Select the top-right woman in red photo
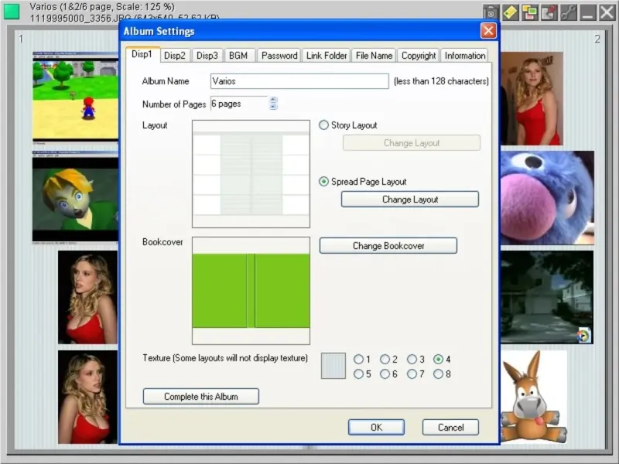This screenshot has width=619, height=464. (x=532, y=99)
